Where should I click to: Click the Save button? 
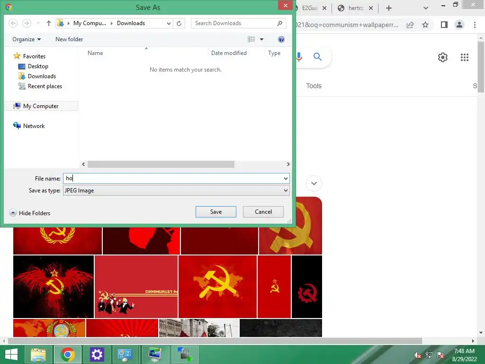pos(216,212)
